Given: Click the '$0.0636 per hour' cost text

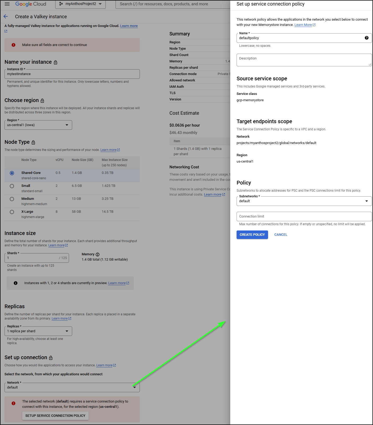Looking at the screenshot, I should tap(185, 125).
